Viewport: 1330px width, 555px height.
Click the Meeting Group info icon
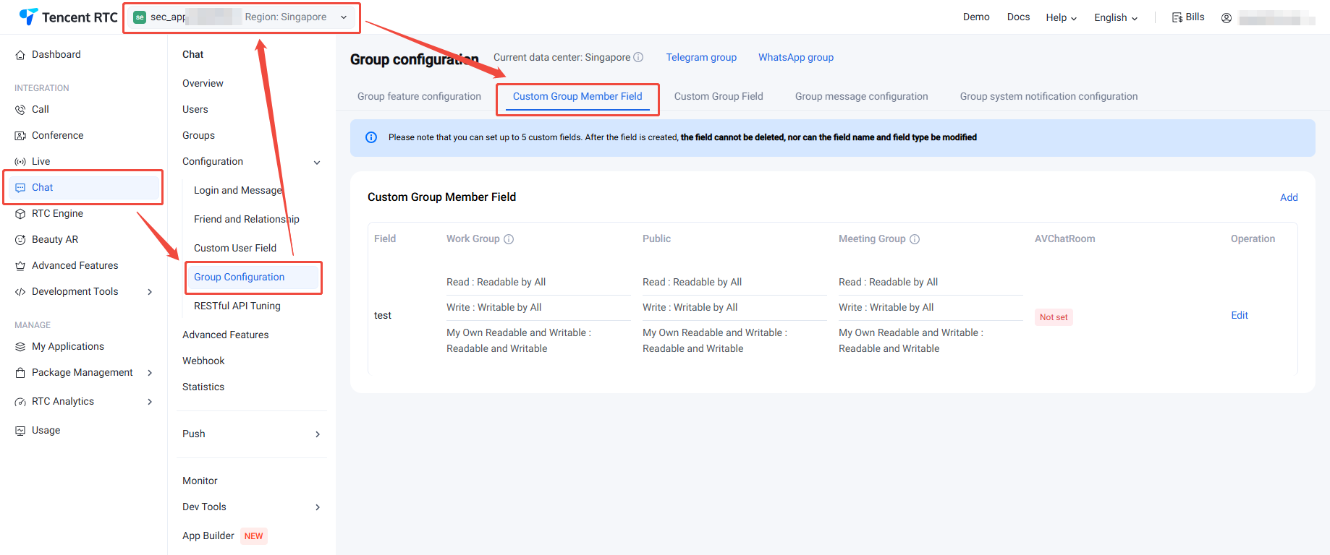pyautogui.click(x=915, y=239)
